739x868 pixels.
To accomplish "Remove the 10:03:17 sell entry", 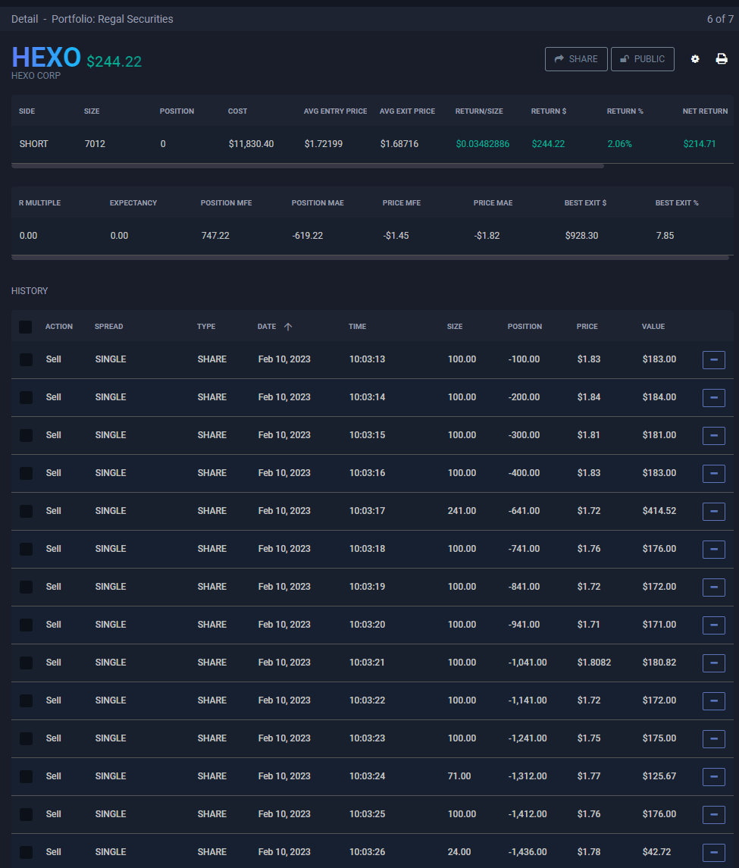I will click(713, 512).
